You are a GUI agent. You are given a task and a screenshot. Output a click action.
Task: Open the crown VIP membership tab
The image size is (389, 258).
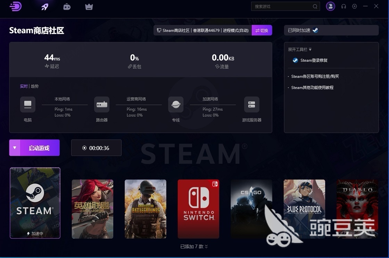pyautogui.click(x=89, y=7)
